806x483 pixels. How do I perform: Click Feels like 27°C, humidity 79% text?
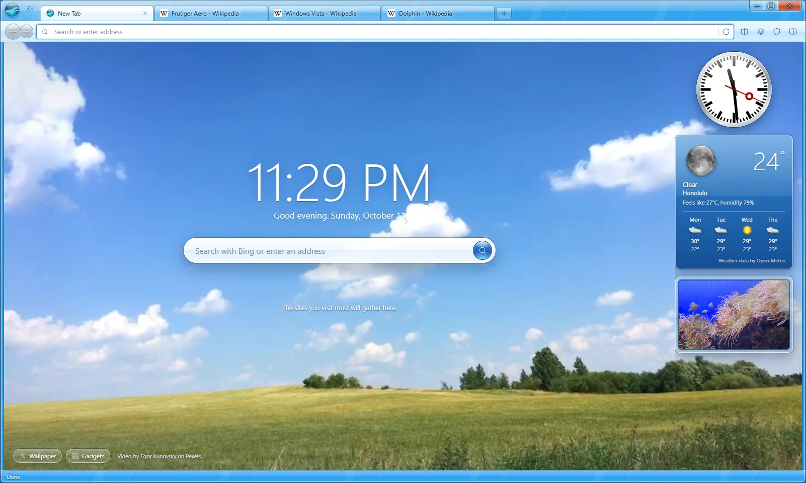[x=718, y=203]
